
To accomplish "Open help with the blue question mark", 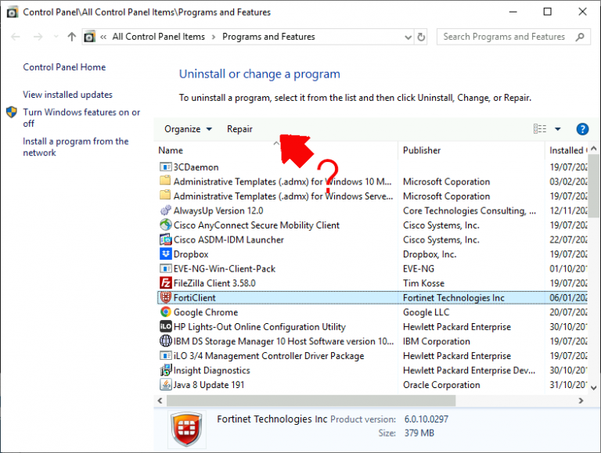I will pyautogui.click(x=582, y=129).
